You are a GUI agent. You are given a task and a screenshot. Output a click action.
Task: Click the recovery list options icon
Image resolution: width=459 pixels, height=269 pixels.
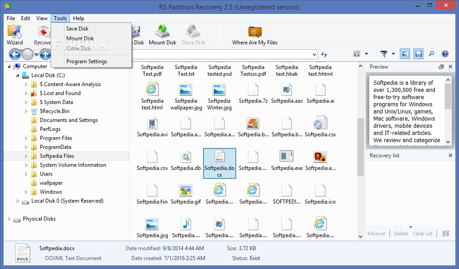tap(446, 233)
